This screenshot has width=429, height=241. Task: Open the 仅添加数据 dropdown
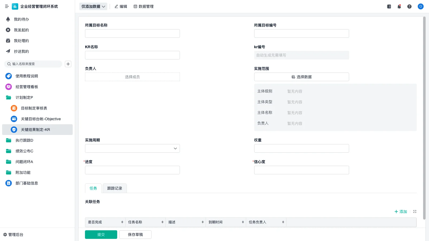[x=93, y=6]
